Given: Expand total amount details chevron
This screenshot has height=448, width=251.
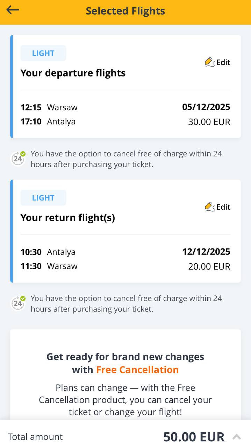Looking at the screenshot, I should [237, 437].
